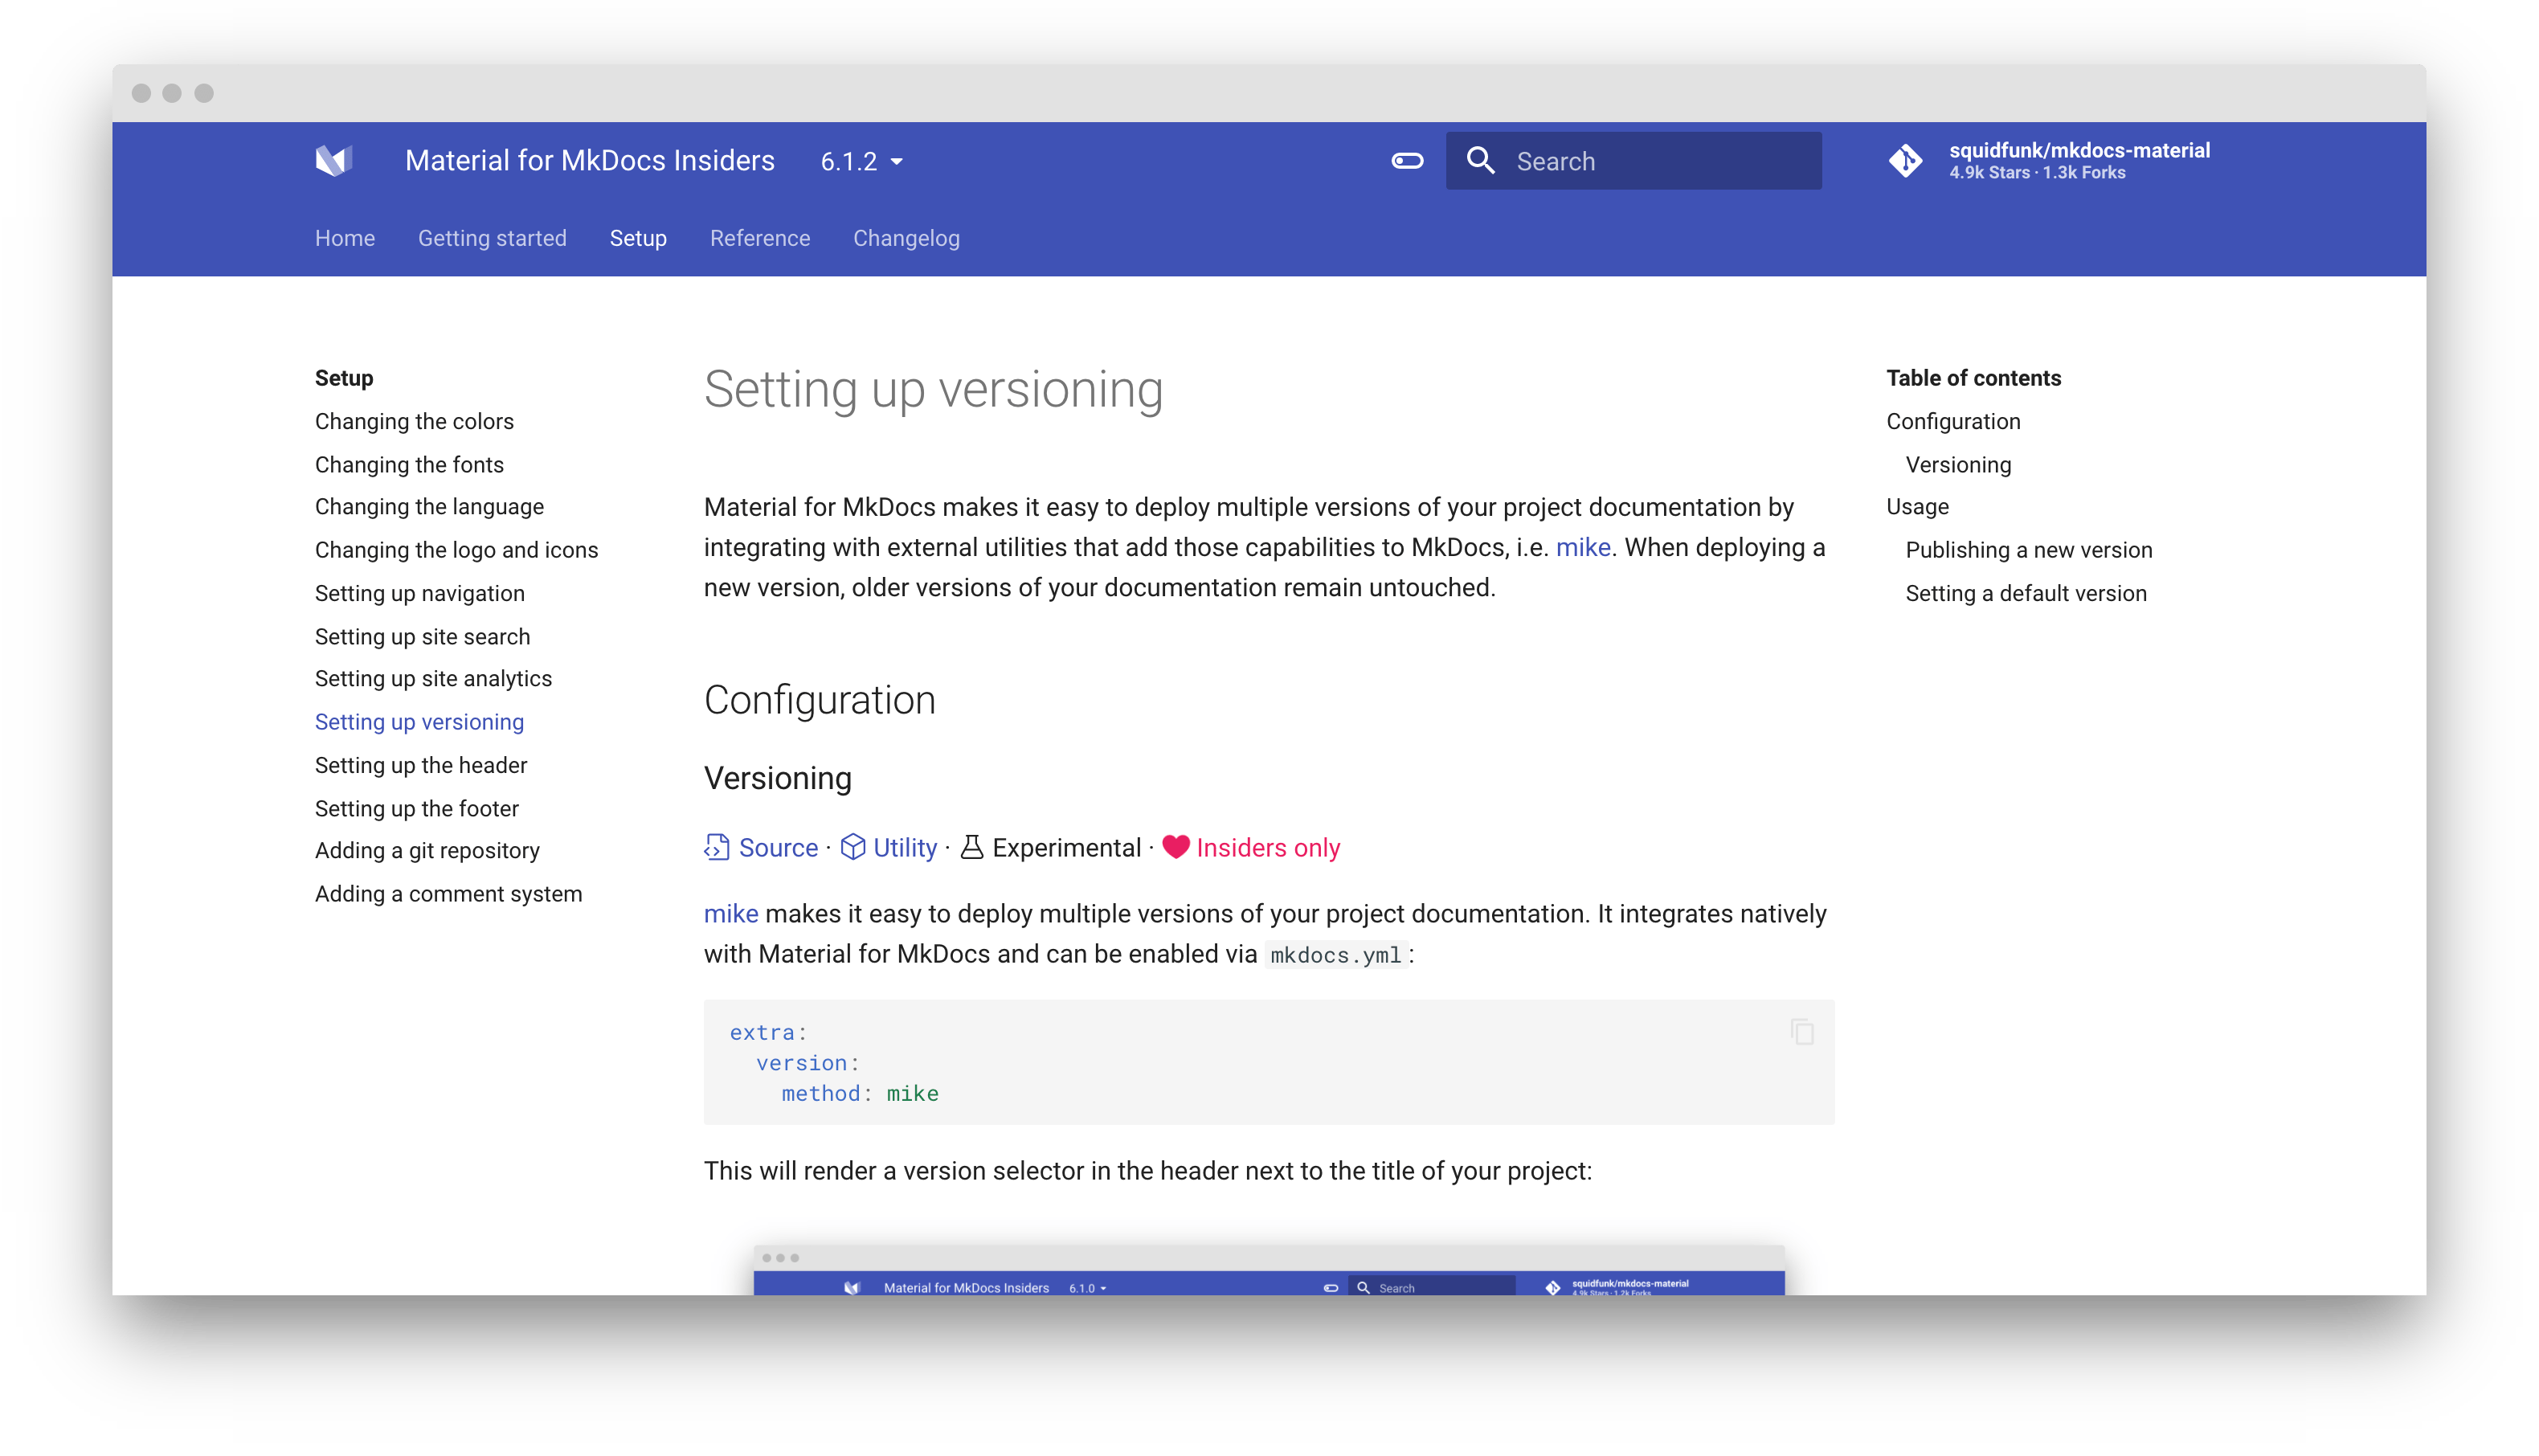2539x1456 pixels.
Task: Click the squidfunk/mkdocs-material repository icon
Action: click(1905, 161)
